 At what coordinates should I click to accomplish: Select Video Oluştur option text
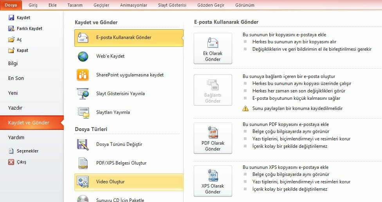[110, 182]
